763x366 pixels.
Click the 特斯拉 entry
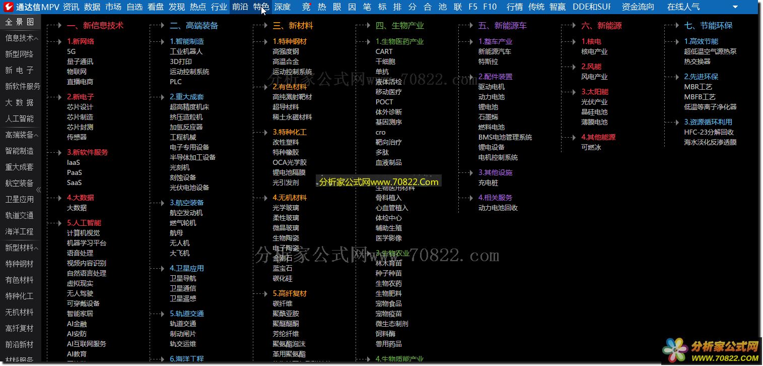click(488, 62)
